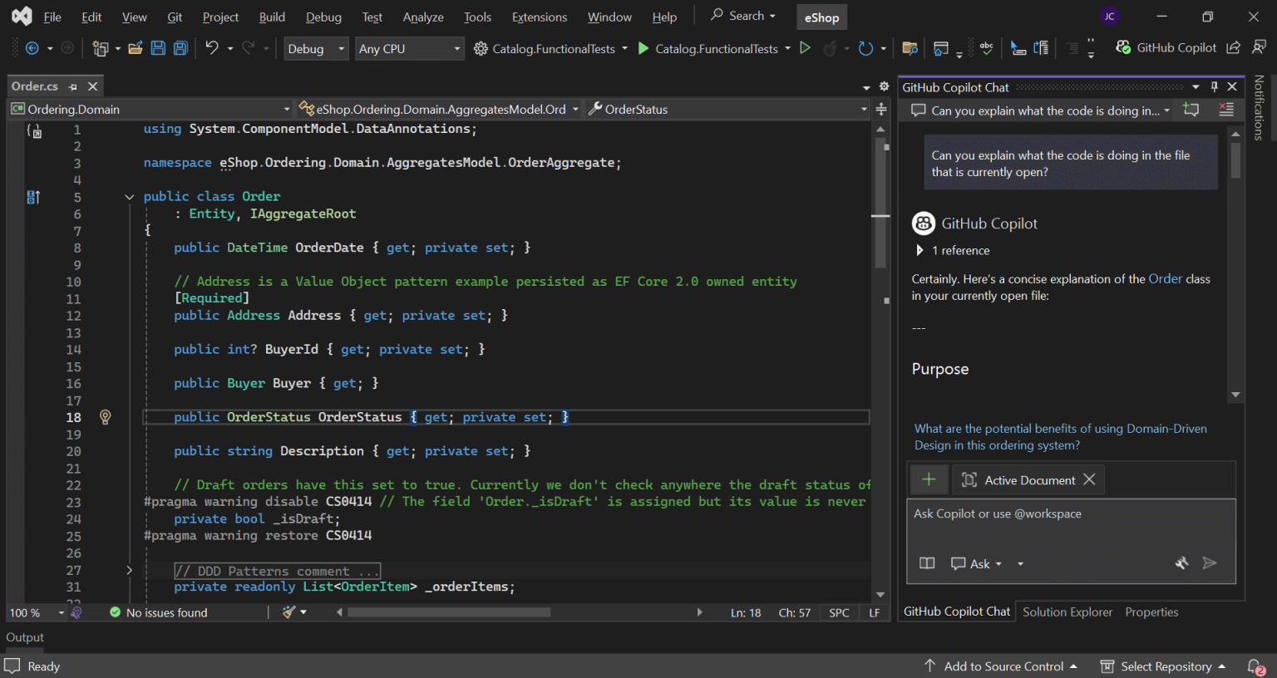Open the Debug menu
Image resolution: width=1277 pixels, height=678 pixels.
pyautogui.click(x=323, y=17)
